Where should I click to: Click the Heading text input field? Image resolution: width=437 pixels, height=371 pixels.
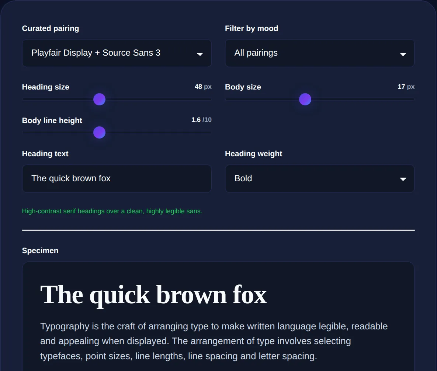coord(117,179)
